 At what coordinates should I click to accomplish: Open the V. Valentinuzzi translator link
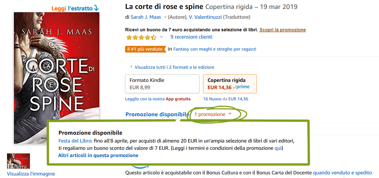point(205,17)
